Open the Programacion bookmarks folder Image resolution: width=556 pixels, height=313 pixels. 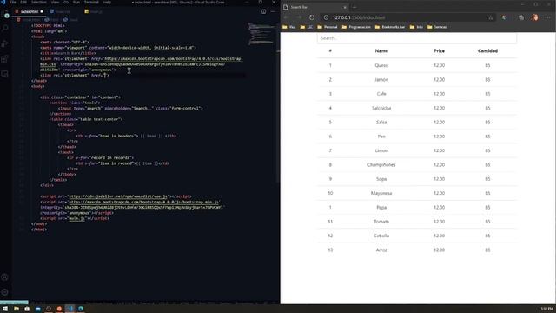356,27
